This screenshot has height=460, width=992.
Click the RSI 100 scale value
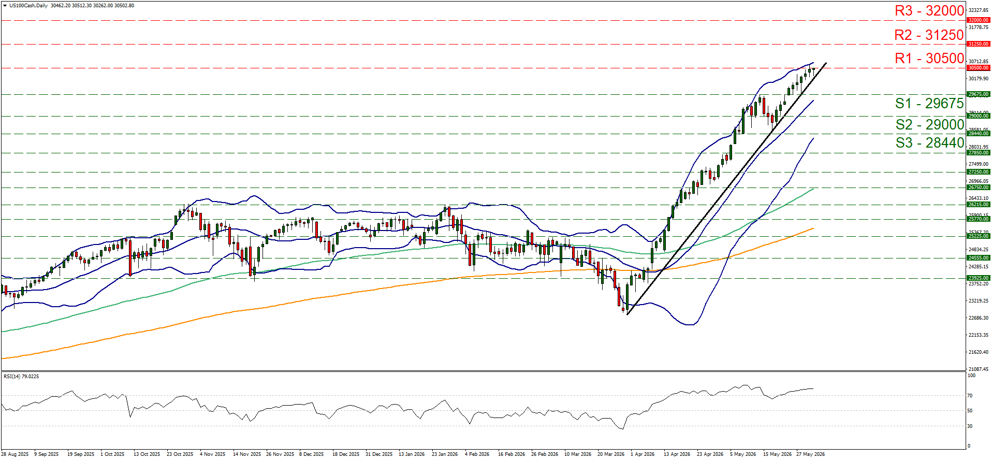click(x=972, y=376)
